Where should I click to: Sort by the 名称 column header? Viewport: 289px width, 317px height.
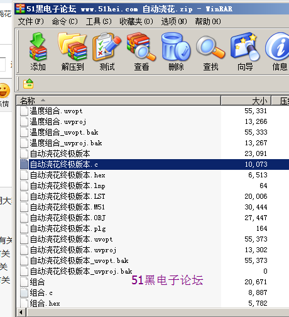click(119, 101)
